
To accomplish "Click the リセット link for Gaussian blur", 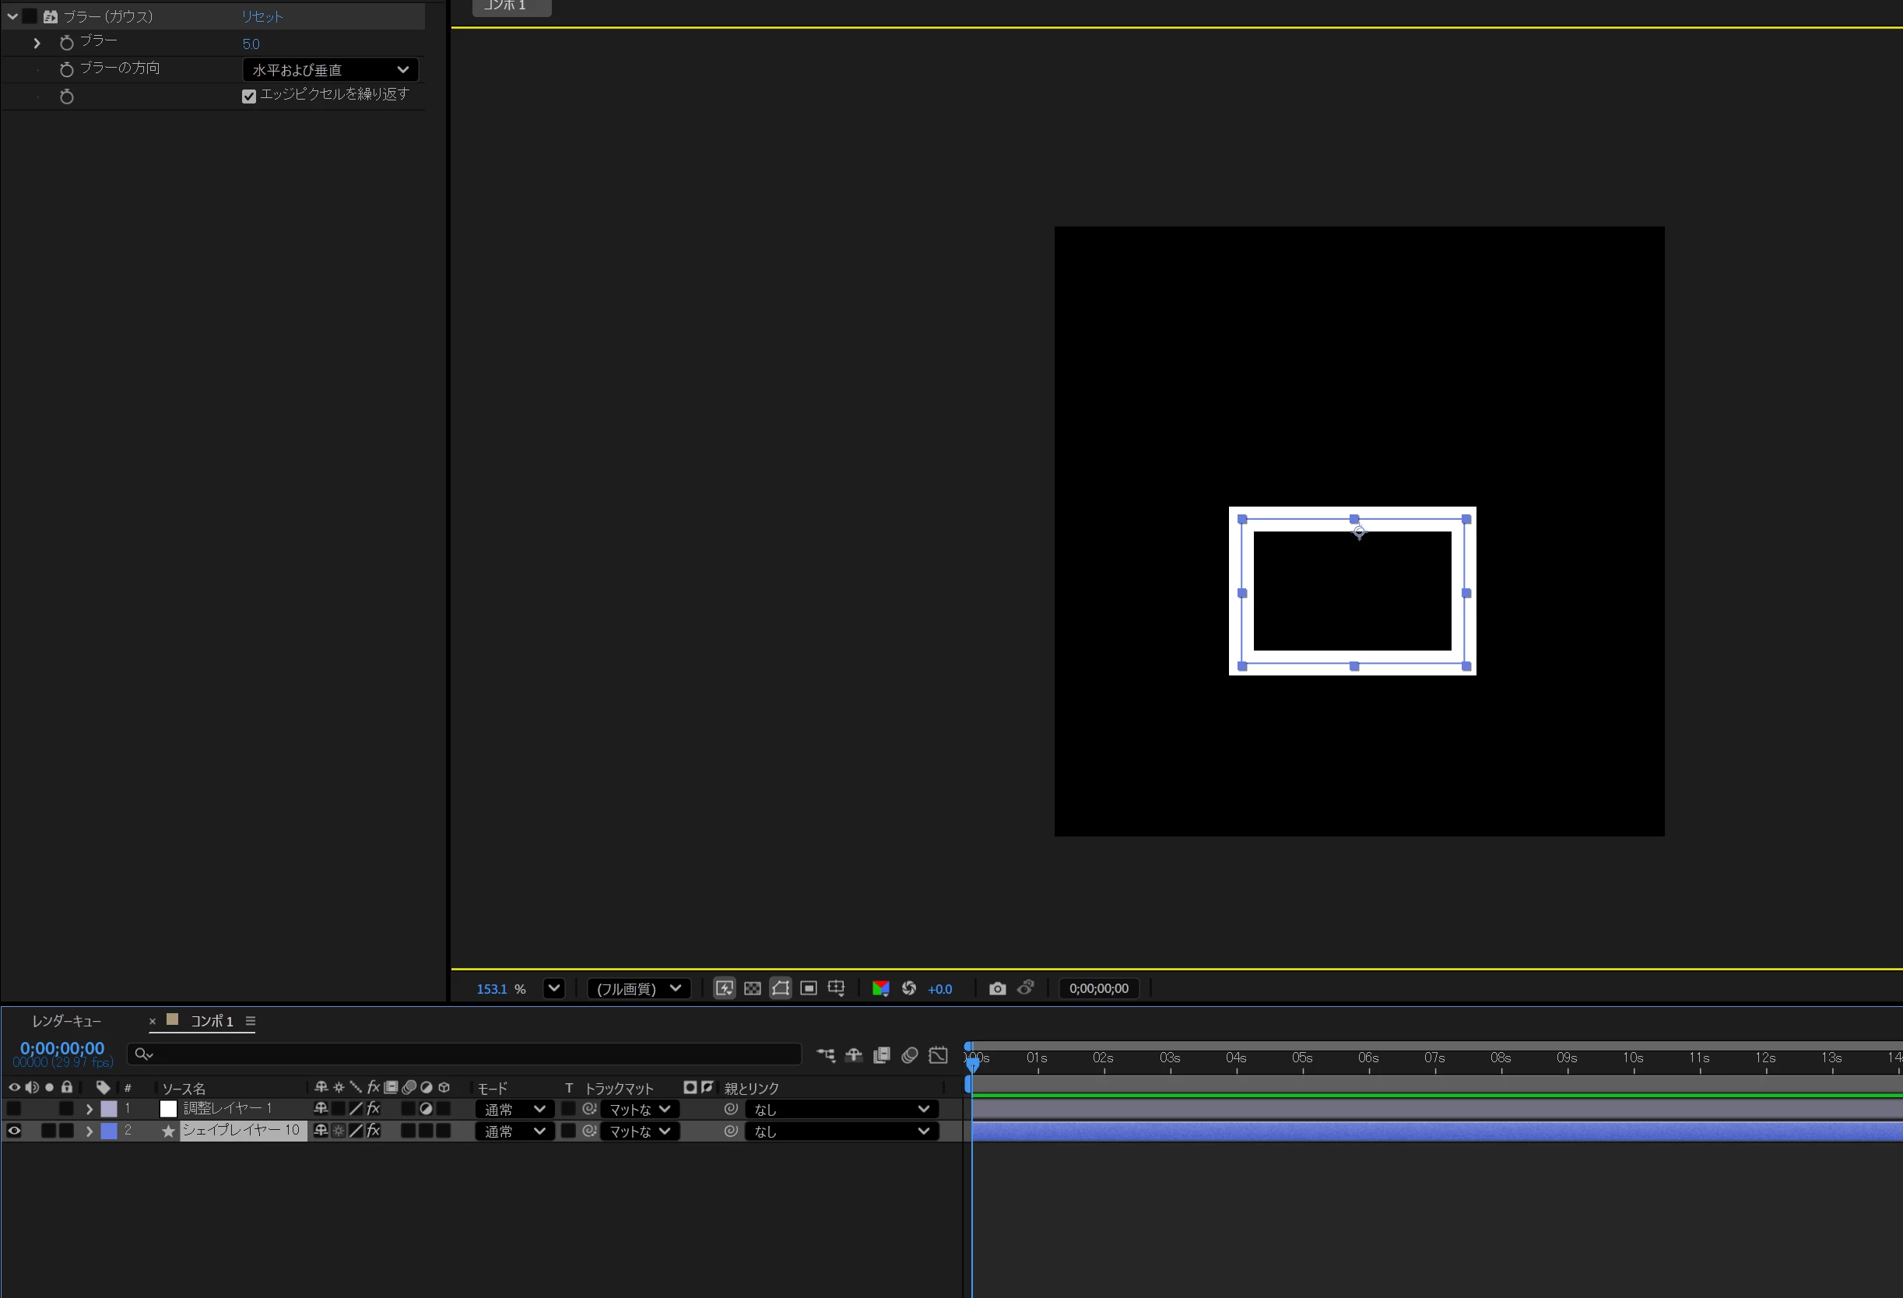I will click(262, 16).
